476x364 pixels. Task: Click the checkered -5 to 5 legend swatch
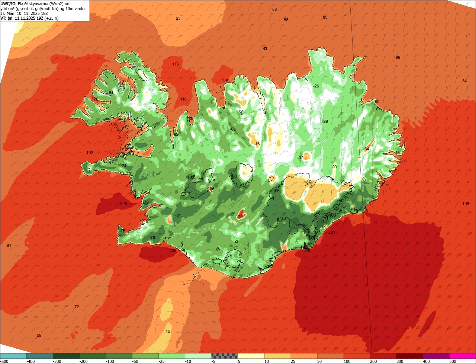[225, 356]
